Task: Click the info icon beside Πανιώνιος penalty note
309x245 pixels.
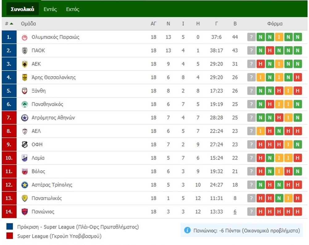Action: click(x=187, y=230)
